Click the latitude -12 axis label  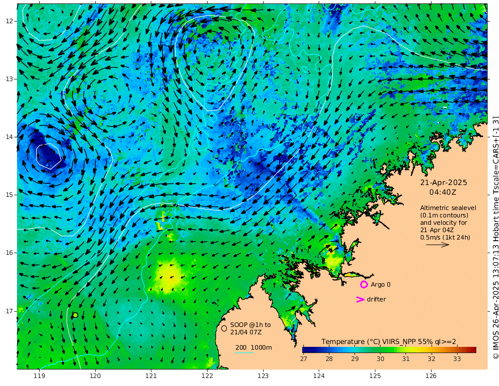(9, 21)
